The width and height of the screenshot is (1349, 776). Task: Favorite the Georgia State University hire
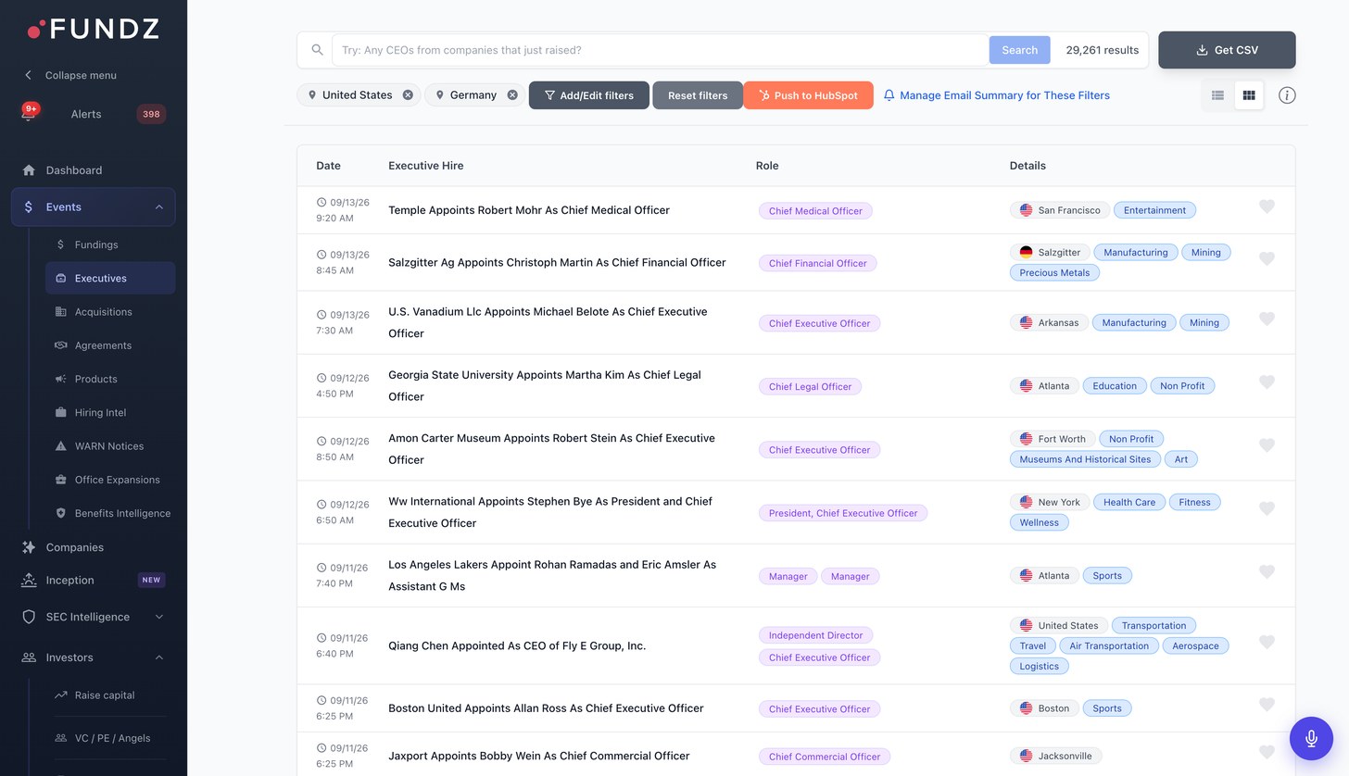pos(1267,382)
